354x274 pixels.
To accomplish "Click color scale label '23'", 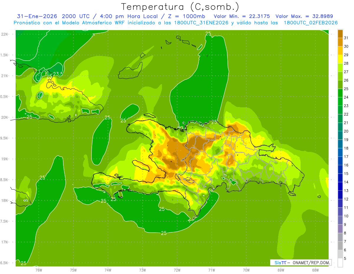I will 346,106.
